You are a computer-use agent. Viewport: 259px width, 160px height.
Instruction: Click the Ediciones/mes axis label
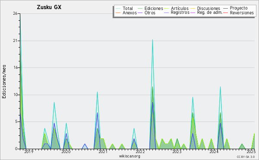(4, 82)
